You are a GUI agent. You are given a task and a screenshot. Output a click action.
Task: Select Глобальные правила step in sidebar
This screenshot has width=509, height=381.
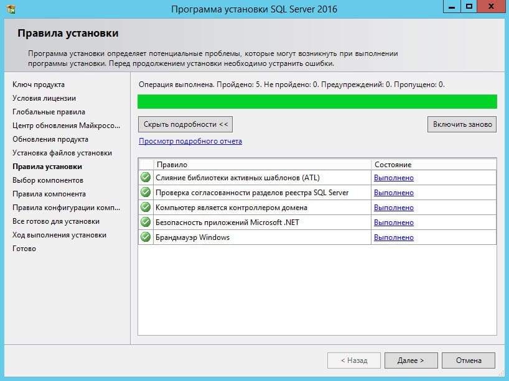tap(49, 112)
